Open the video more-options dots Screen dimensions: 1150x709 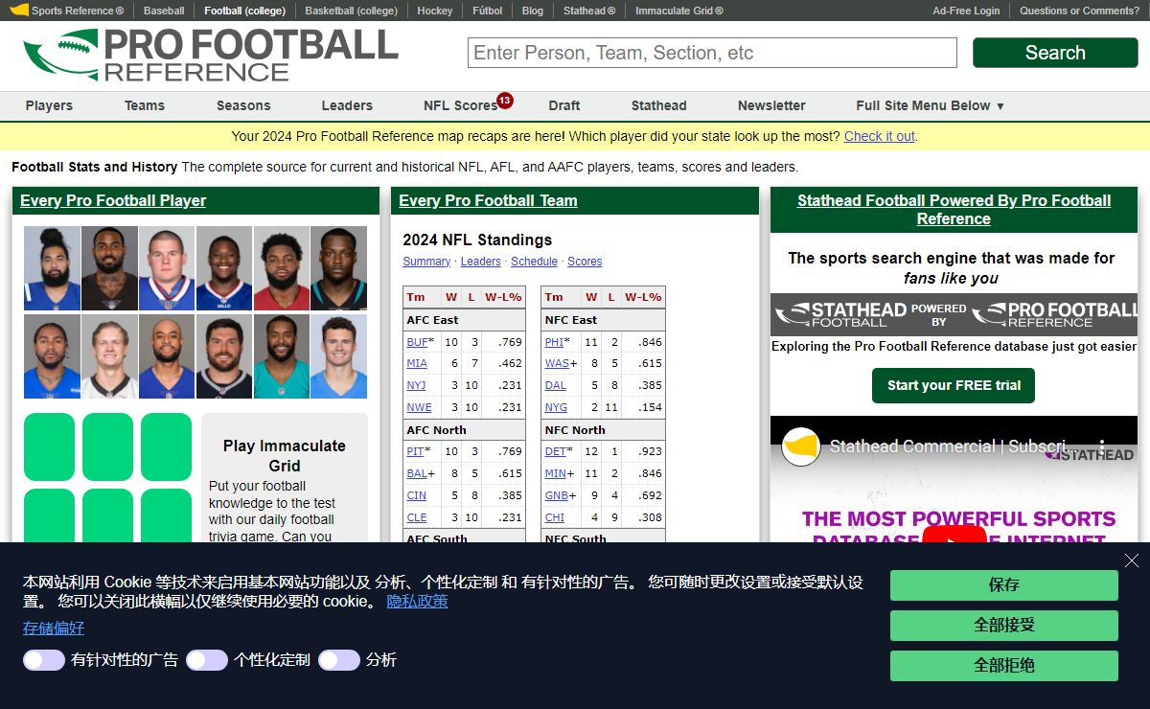1101,446
